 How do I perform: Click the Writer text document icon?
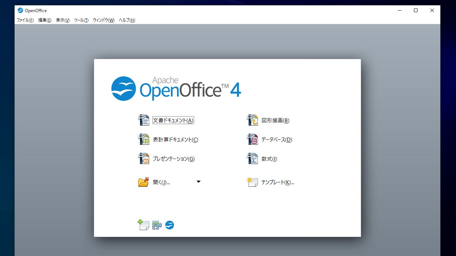pos(144,120)
